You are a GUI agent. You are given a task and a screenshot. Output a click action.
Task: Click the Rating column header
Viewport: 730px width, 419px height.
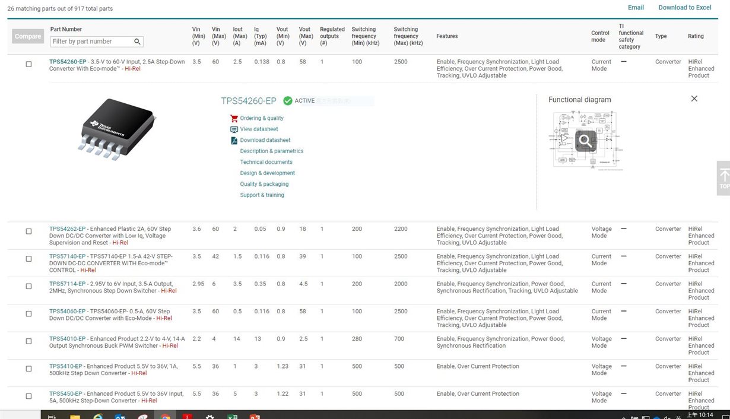click(696, 36)
